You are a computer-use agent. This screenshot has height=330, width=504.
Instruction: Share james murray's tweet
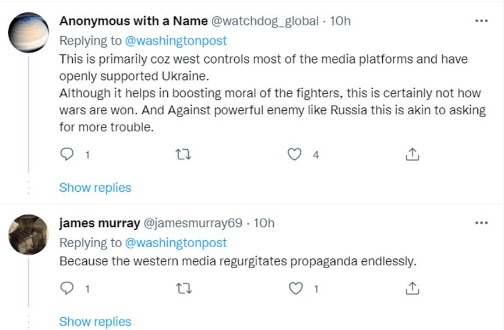coord(412,289)
